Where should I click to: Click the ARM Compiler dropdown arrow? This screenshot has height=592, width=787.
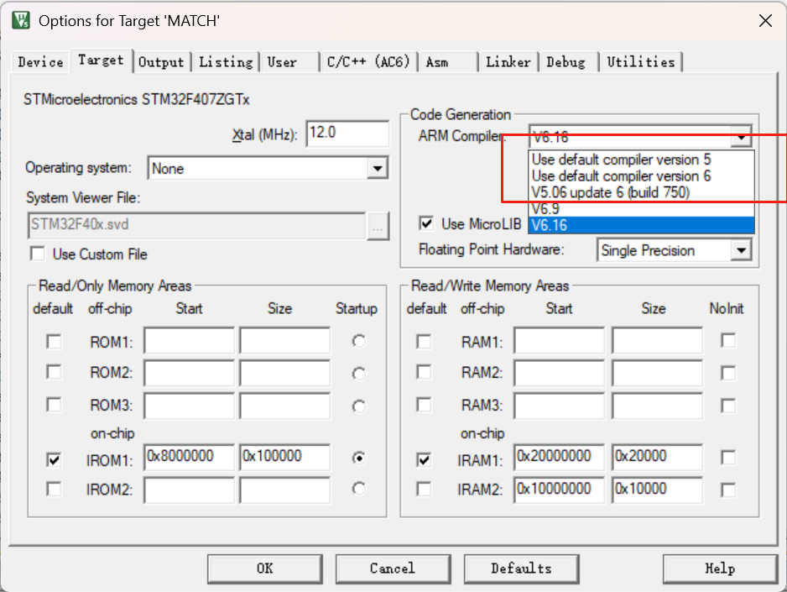742,137
